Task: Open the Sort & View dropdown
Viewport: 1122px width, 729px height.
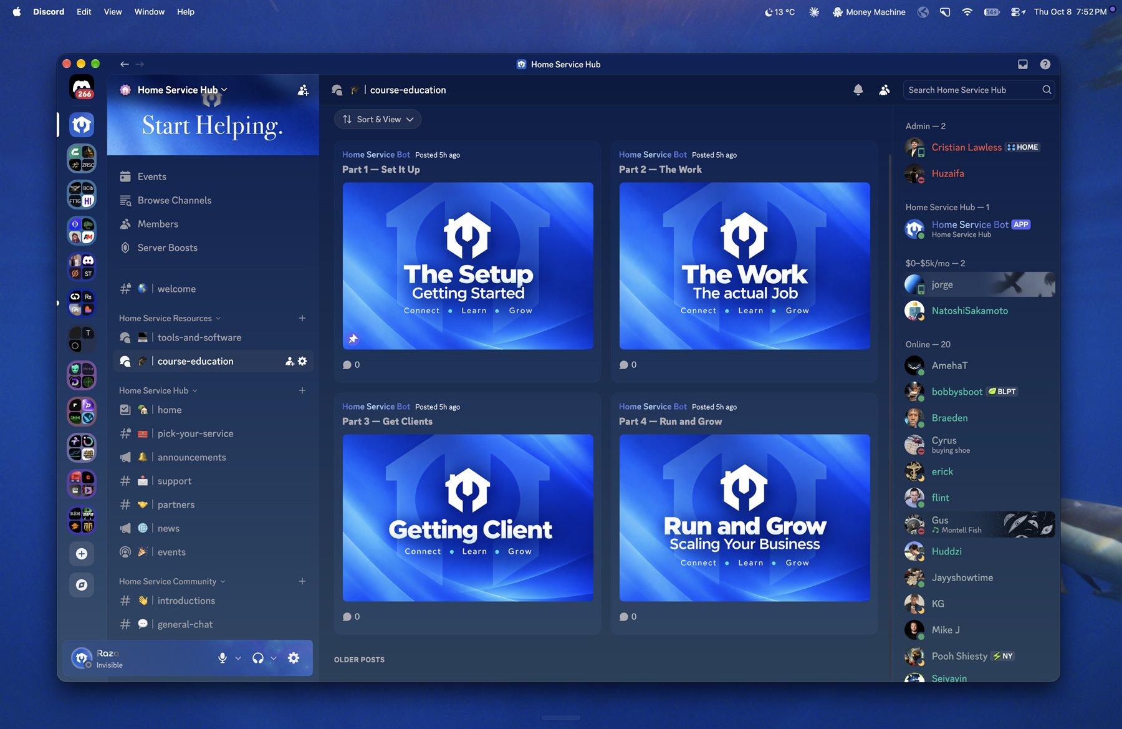Action: [x=378, y=119]
